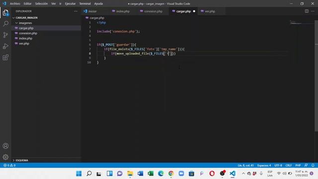
Task: Open Excel from taskbar
Action: point(151,174)
